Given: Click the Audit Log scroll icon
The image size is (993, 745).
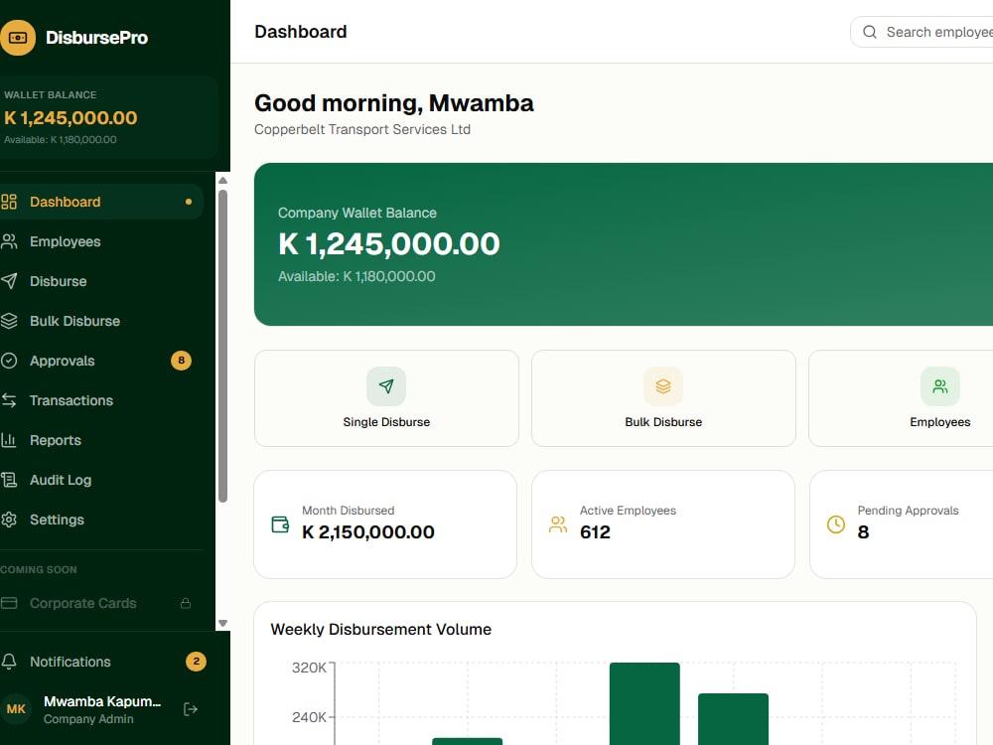Looking at the screenshot, I should 9,480.
